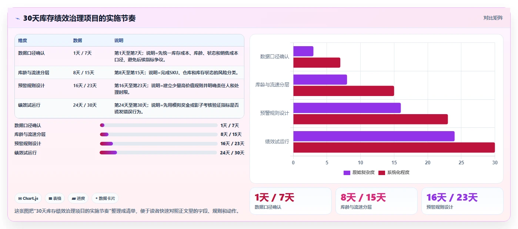Click table cell 预警规则设计
This screenshot has width=518, height=229.
tap(31, 86)
